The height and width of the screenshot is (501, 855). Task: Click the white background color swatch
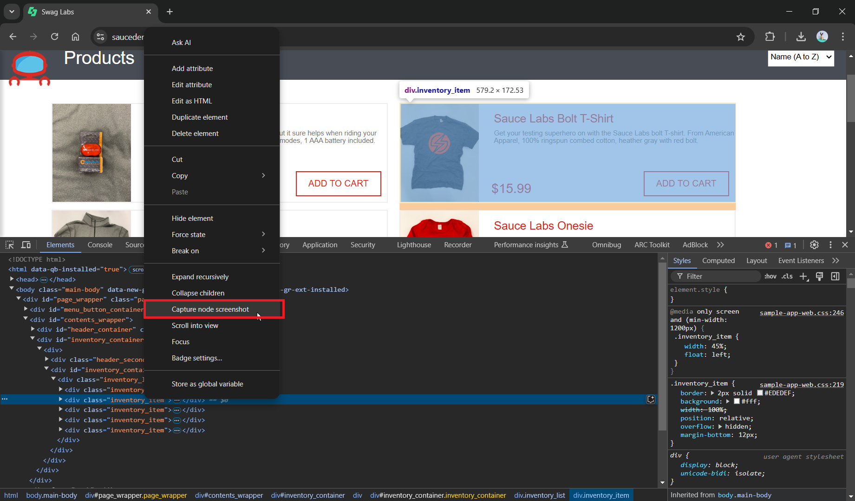coord(737,401)
